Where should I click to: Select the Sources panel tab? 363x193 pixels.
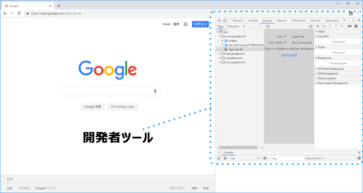pos(267,20)
